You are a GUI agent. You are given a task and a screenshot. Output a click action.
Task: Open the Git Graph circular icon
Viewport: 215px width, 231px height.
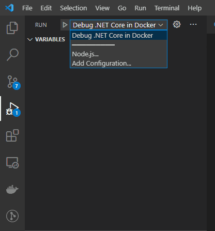point(12,216)
